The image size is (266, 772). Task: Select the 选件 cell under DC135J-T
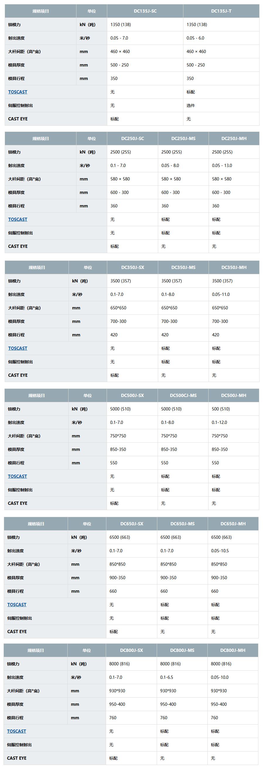pyautogui.click(x=191, y=105)
